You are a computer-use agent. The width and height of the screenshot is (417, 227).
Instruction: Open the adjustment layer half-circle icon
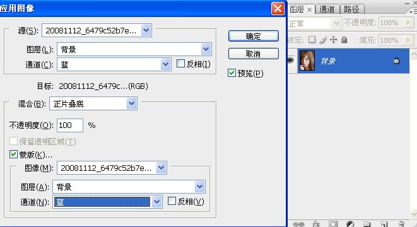(x=350, y=224)
